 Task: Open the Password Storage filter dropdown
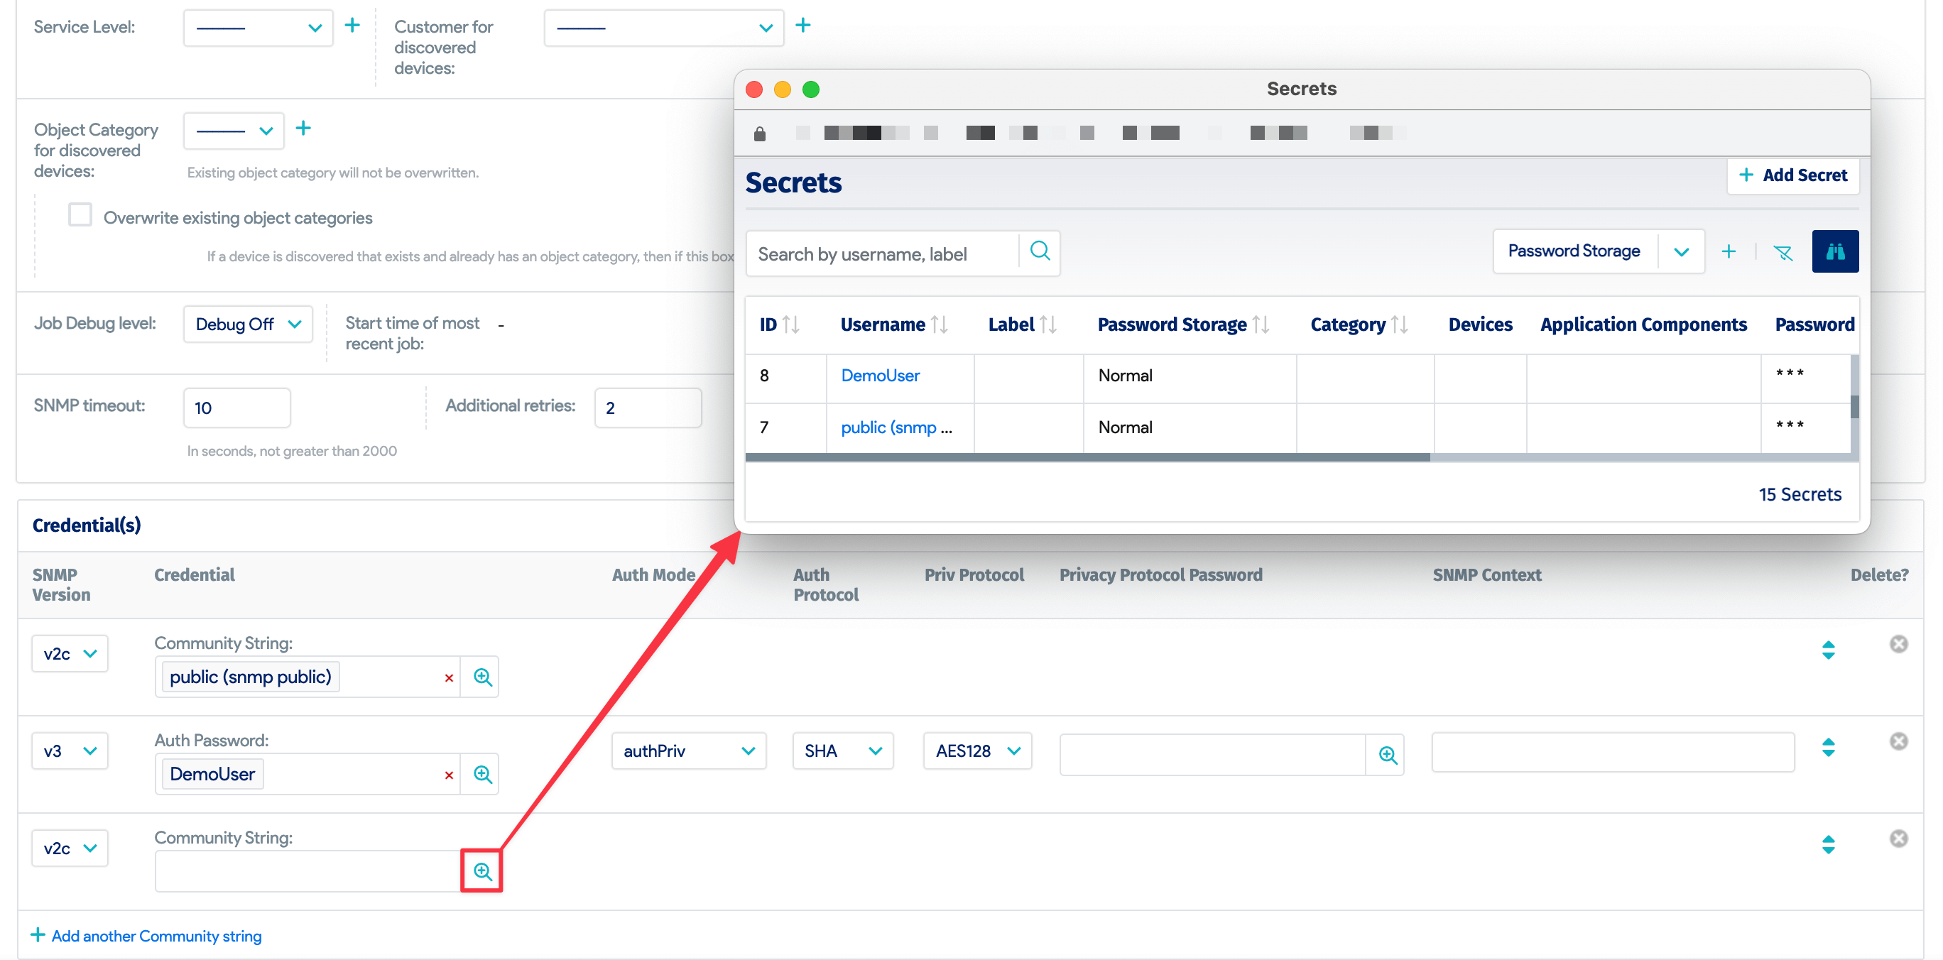pyautogui.click(x=1680, y=252)
